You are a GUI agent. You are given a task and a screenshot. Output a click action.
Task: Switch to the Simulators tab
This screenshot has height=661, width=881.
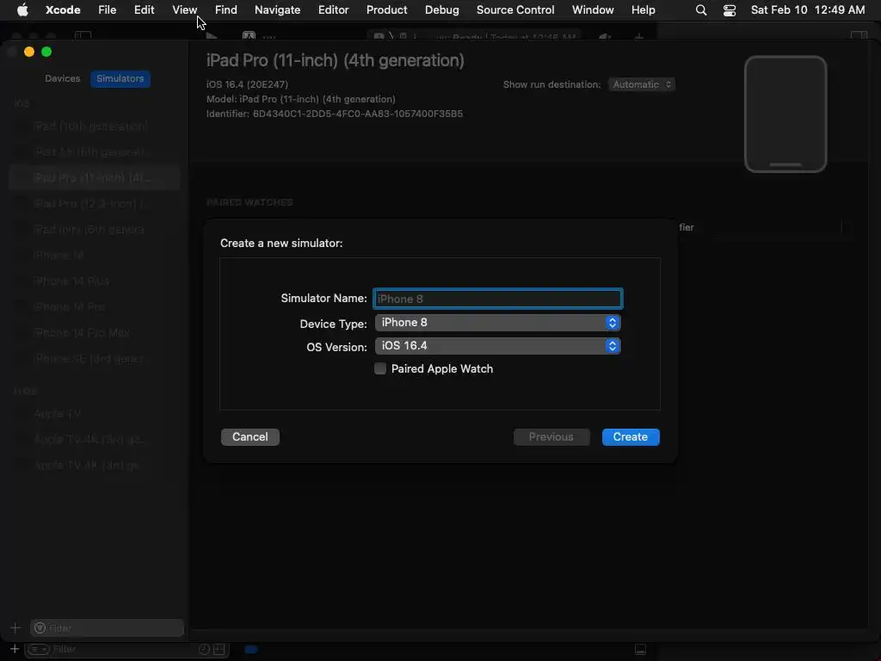pos(120,78)
